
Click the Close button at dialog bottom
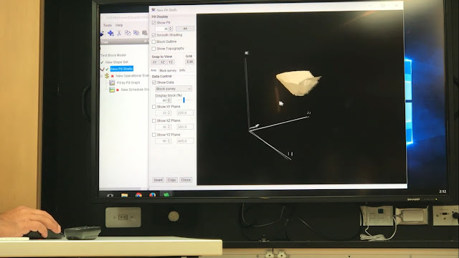tap(186, 180)
